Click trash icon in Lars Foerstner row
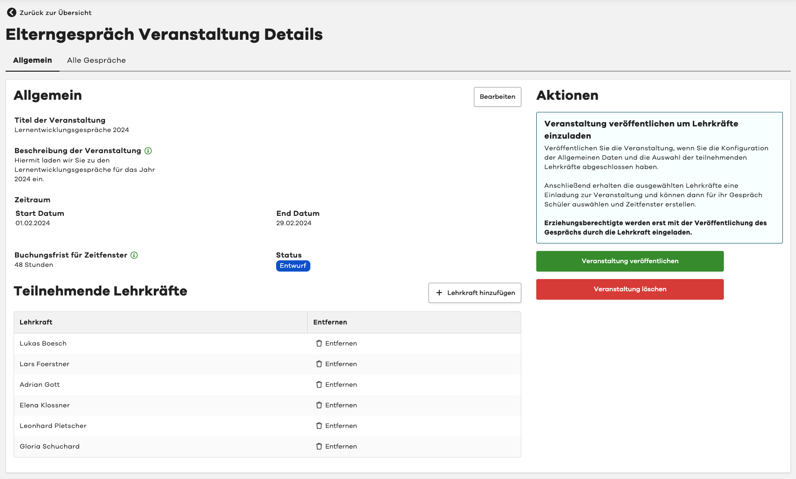This screenshot has height=479, width=796. (x=319, y=364)
